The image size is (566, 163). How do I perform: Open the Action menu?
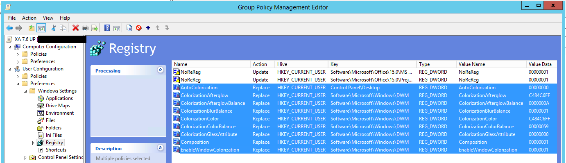coord(29,18)
